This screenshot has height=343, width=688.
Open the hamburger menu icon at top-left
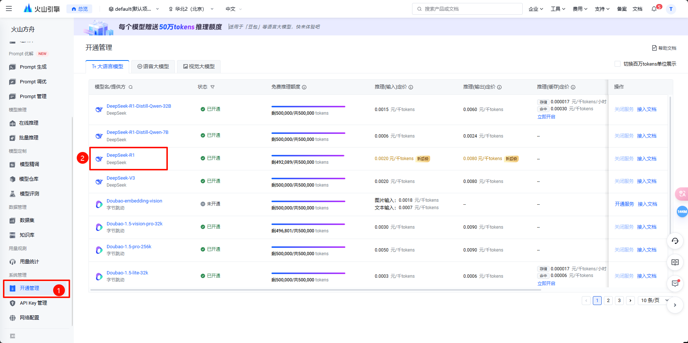point(9,8)
